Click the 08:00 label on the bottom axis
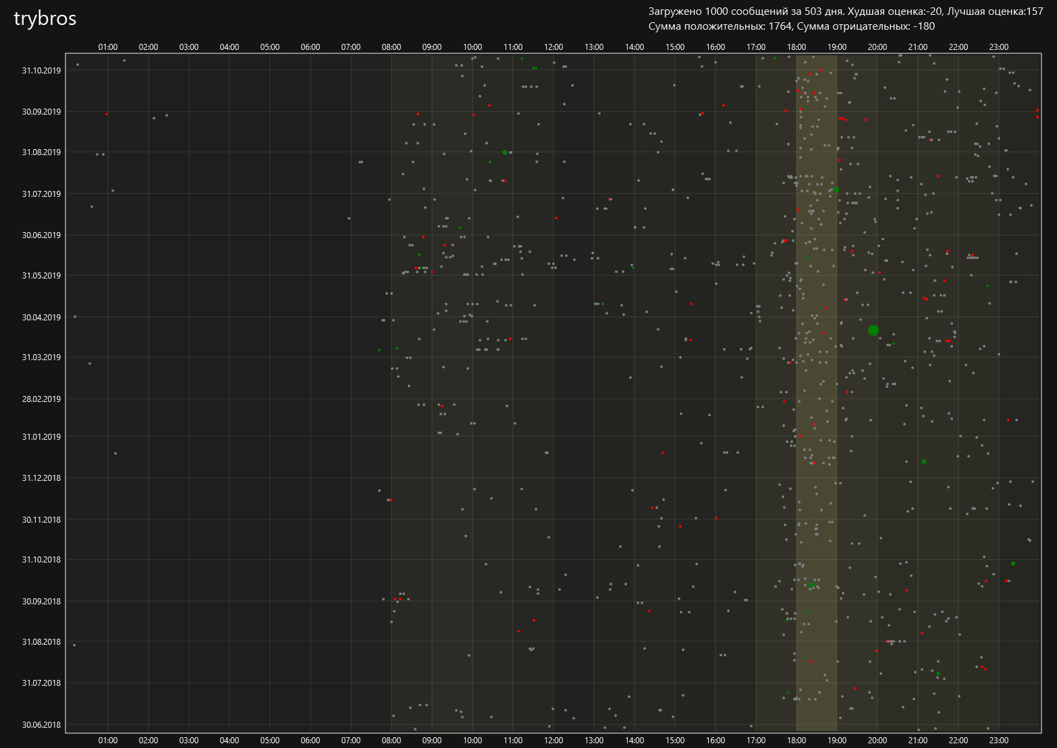The height and width of the screenshot is (748, 1057). click(x=391, y=740)
